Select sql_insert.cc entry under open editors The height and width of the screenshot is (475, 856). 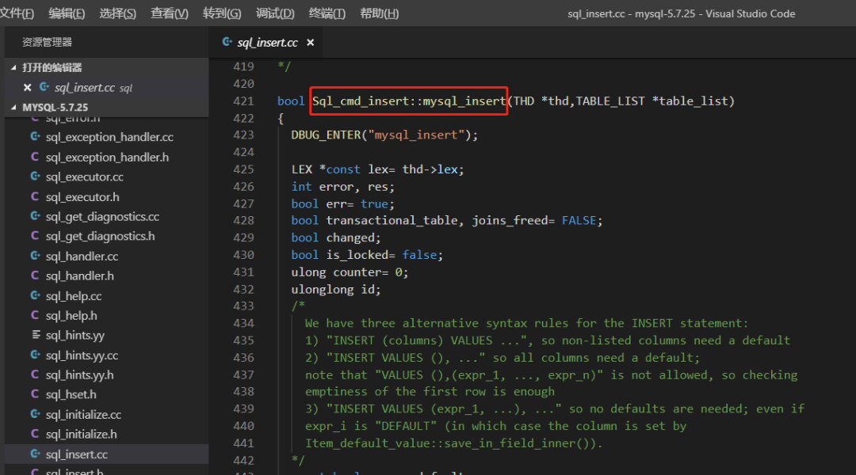click(x=106, y=87)
